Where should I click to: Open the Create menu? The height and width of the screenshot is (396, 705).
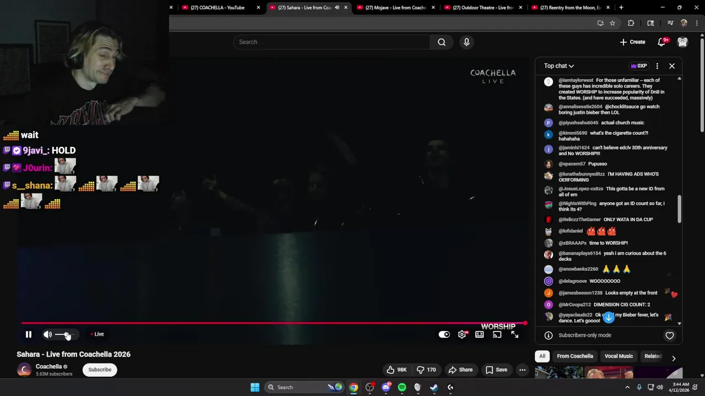pos(632,42)
